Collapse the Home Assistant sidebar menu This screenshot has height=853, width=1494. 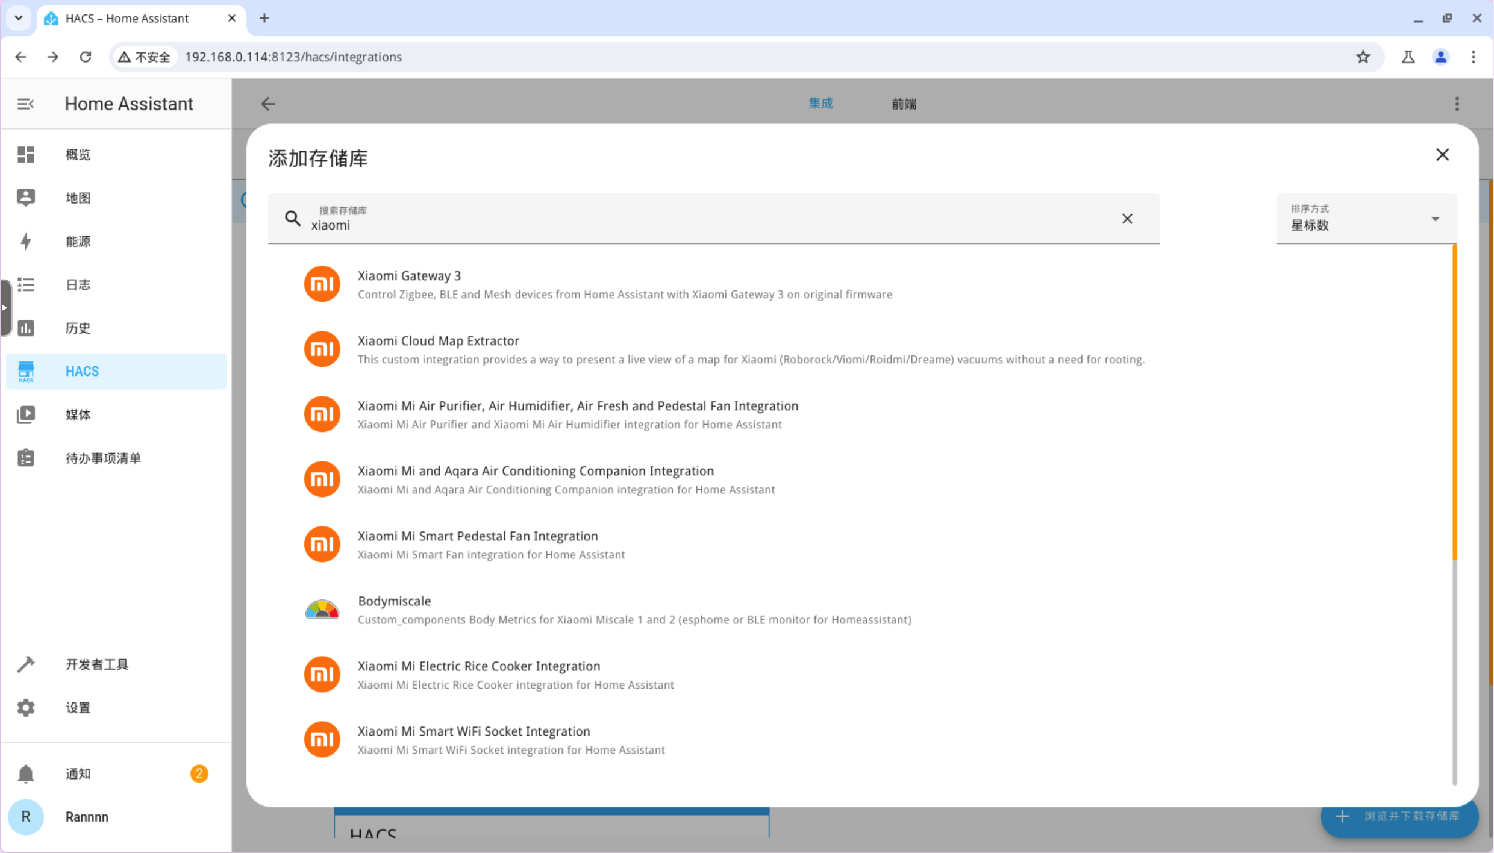pos(26,104)
